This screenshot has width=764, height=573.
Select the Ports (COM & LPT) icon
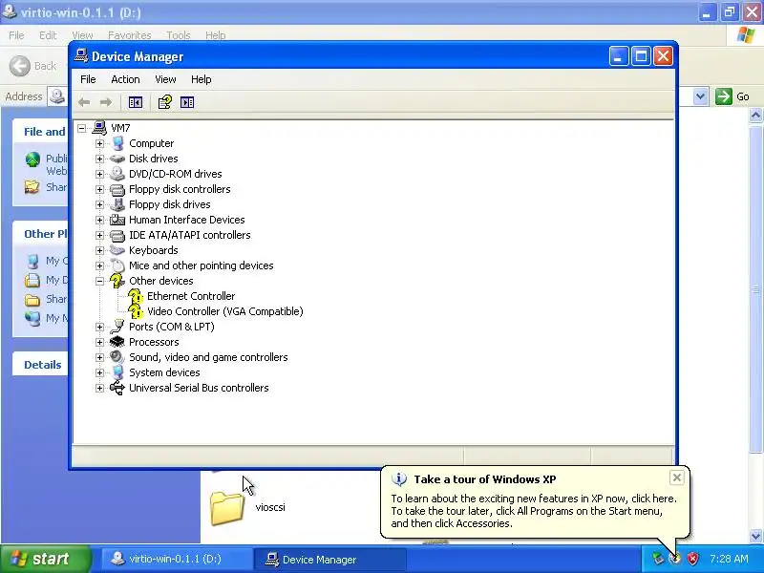pyautogui.click(x=117, y=327)
